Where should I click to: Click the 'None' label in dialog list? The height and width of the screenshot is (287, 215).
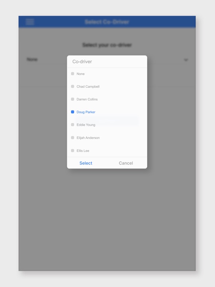pyautogui.click(x=81, y=74)
